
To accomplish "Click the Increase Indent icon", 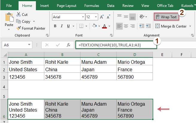I will [148, 26].
